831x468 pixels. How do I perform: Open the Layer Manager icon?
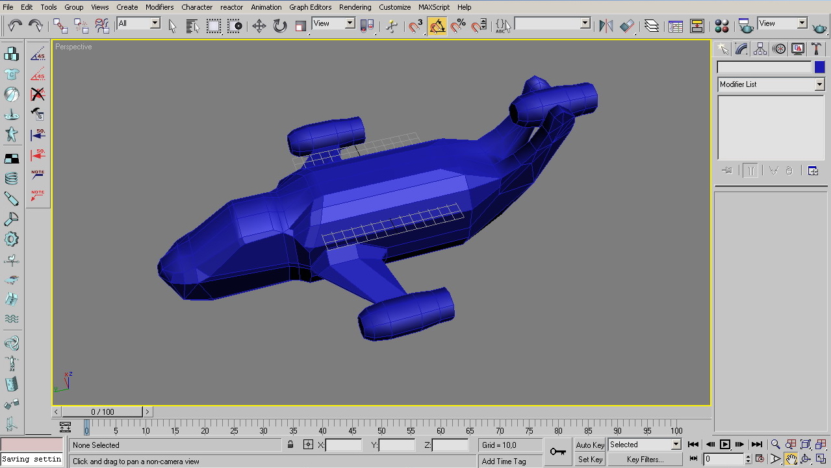point(652,26)
